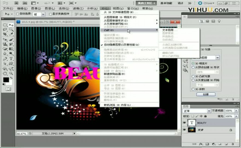Click lock all icon in Layers panel
The width and height of the screenshot is (241, 148).
tap(205, 116)
